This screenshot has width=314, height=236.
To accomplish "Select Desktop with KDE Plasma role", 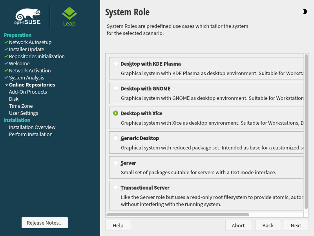I will tap(115, 63).
